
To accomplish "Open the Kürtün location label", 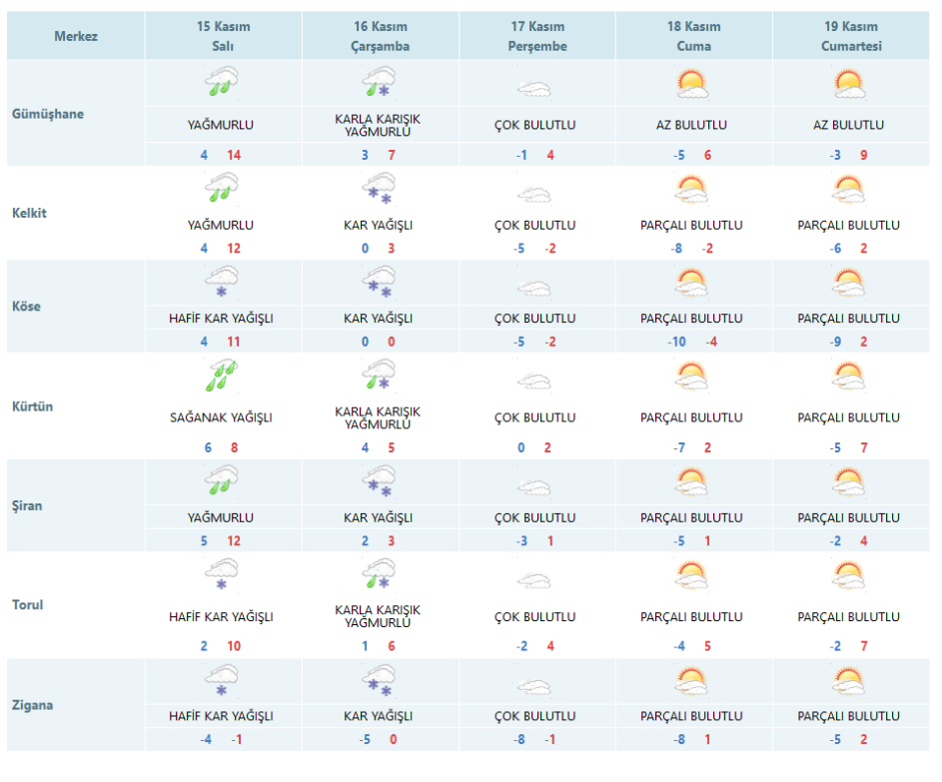I will click(33, 406).
